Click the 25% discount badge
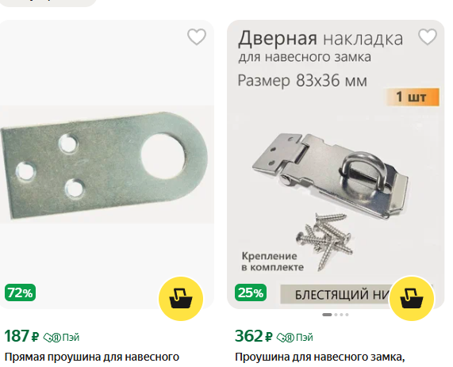 pos(251,292)
